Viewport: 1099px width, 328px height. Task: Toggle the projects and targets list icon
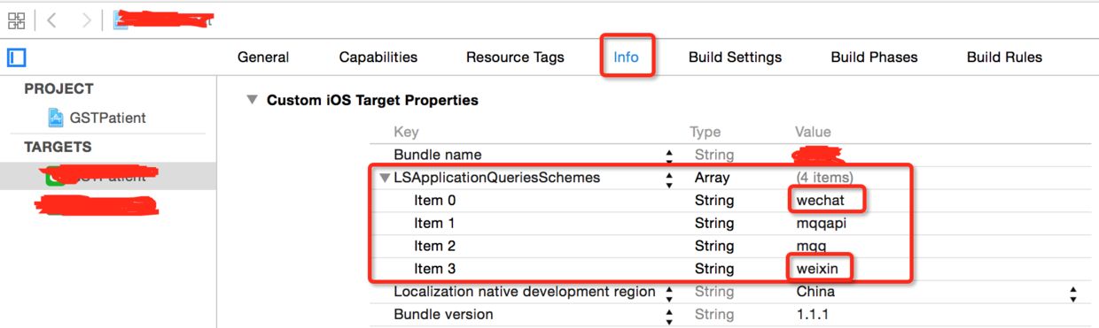coord(16,57)
